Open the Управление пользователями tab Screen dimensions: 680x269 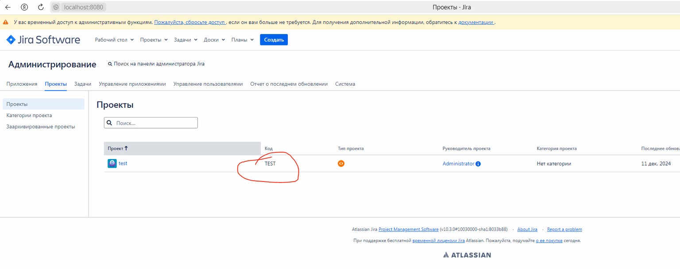coord(208,84)
